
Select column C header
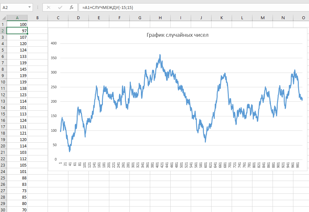click(x=58, y=18)
